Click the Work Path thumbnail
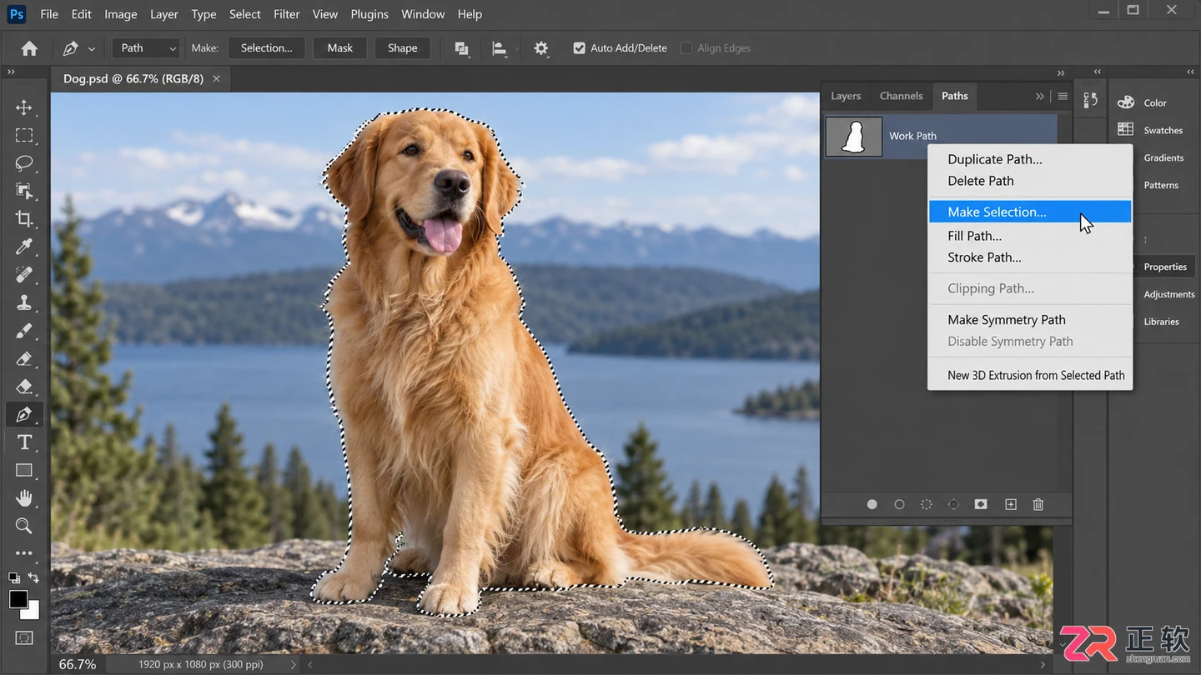1201x675 pixels. pyautogui.click(x=854, y=136)
